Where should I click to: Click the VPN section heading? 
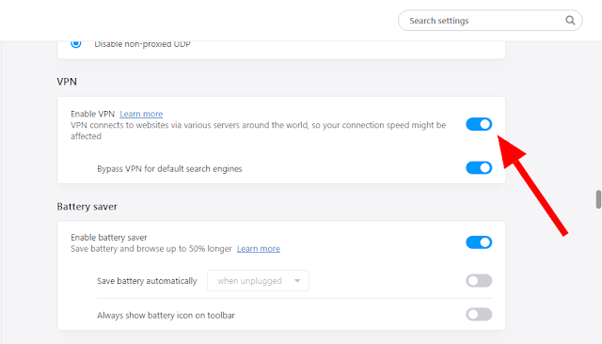pos(67,82)
